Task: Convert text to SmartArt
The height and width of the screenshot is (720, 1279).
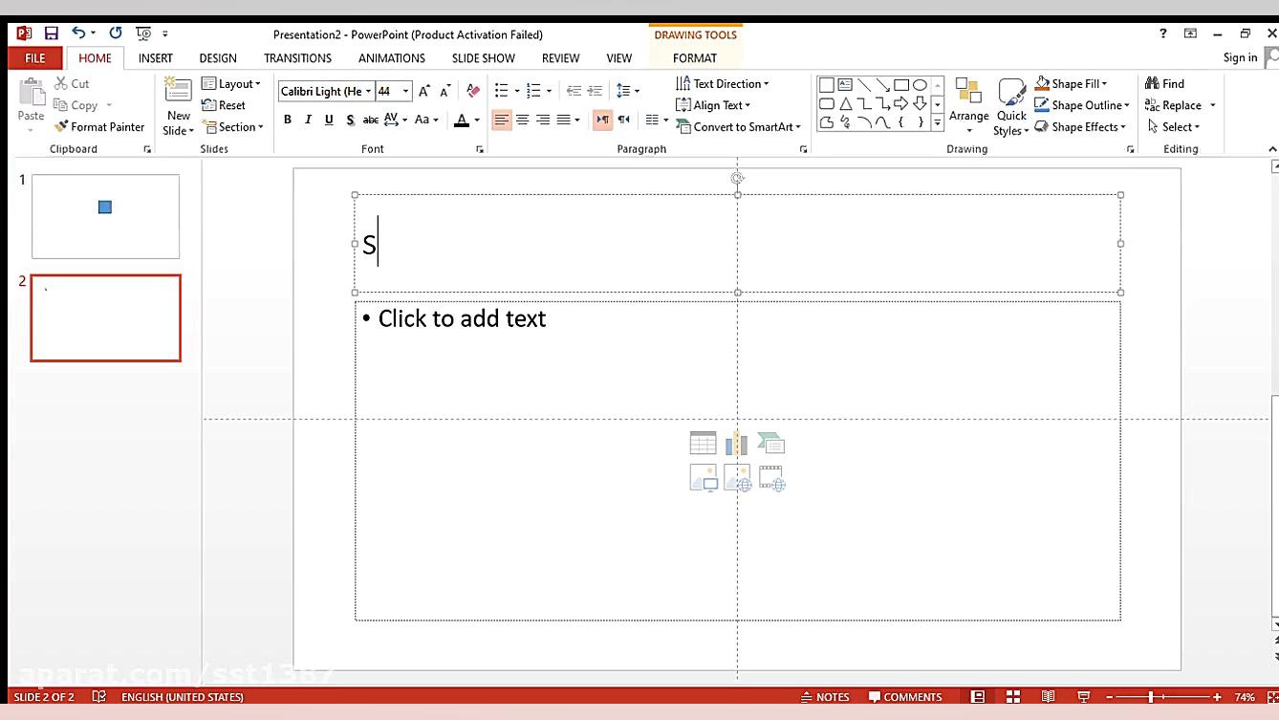Action: (x=738, y=126)
